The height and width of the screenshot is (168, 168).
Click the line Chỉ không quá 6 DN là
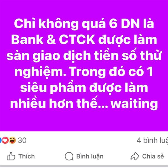coord(84,24)
